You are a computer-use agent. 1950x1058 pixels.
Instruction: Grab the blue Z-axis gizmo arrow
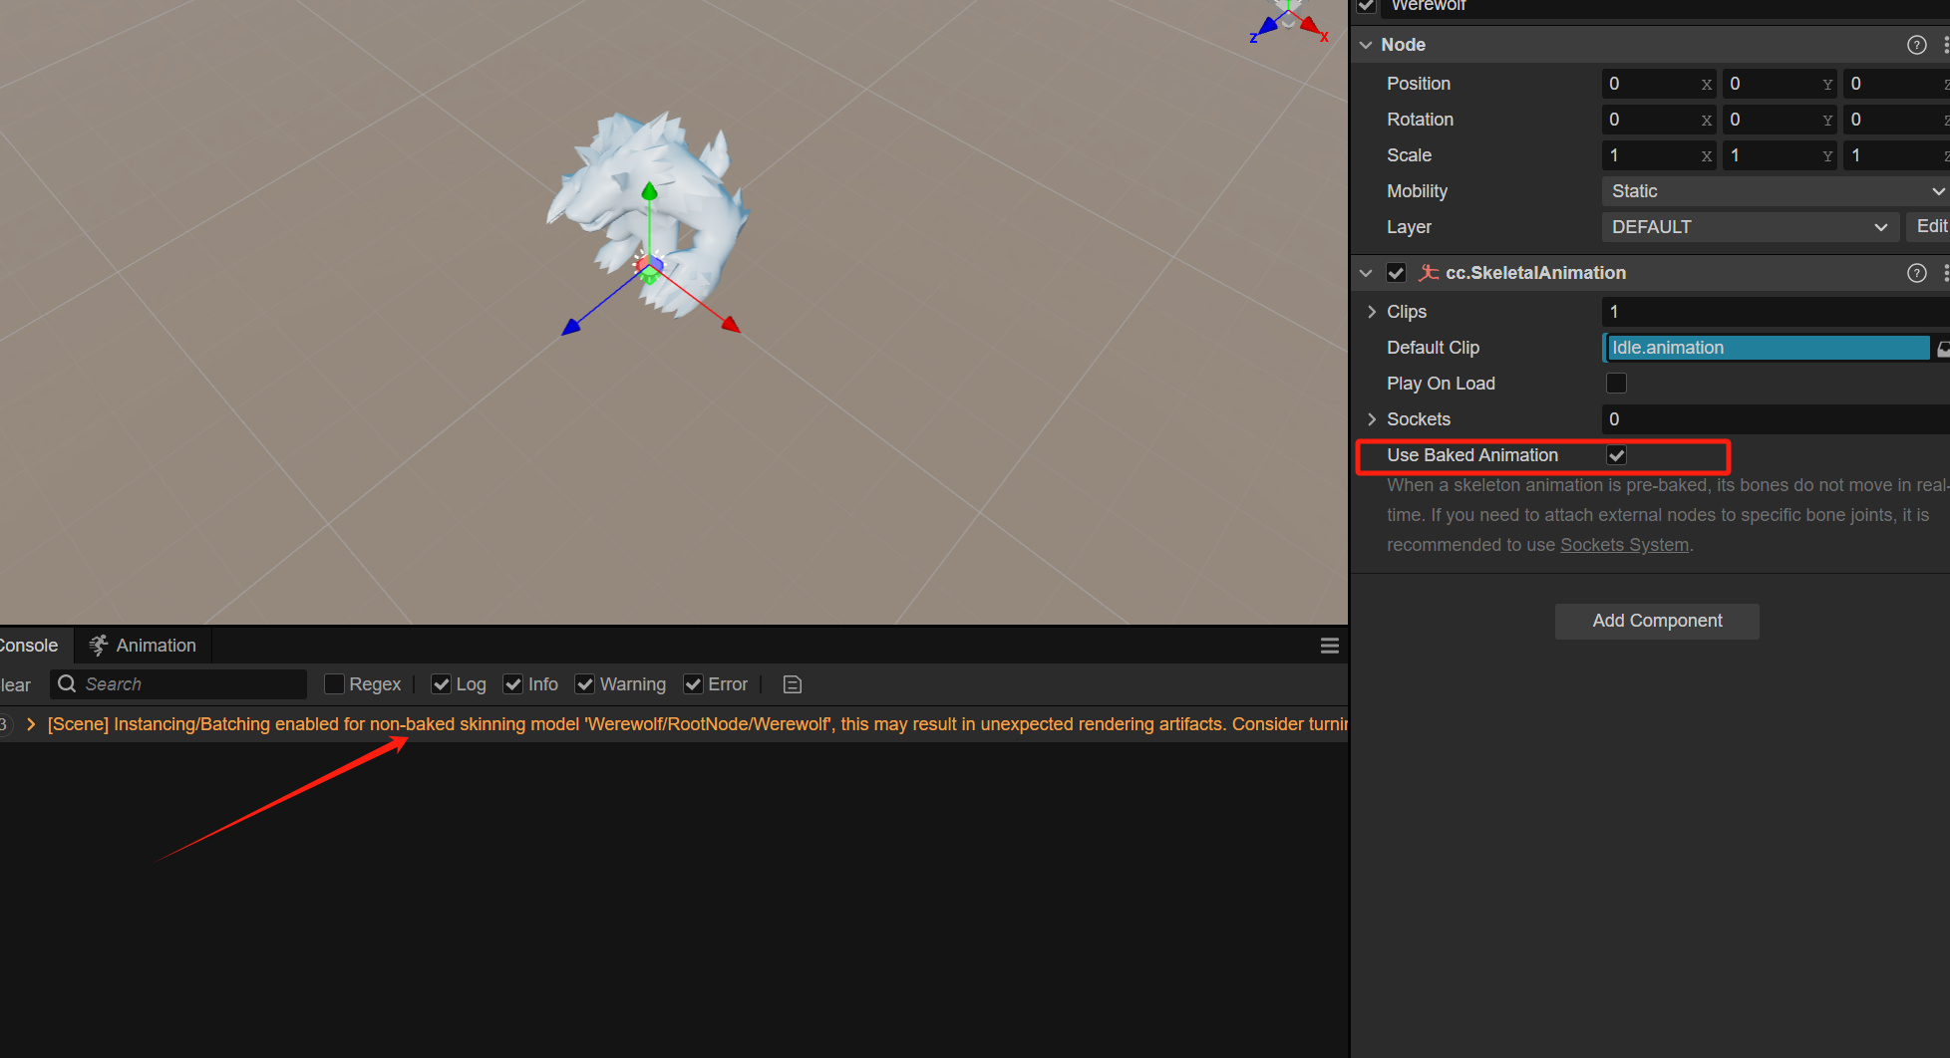pos(570,327)
